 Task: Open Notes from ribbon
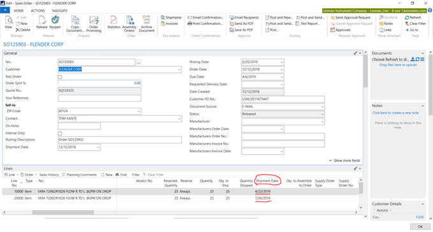pyautogui.click(x=386, y=24)
